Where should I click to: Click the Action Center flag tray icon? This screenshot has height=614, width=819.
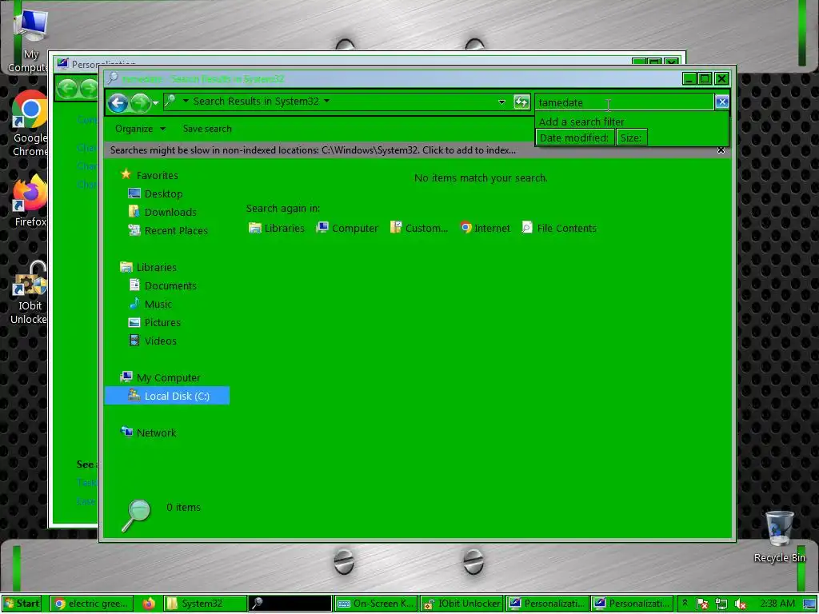click(x=702, y=604)
